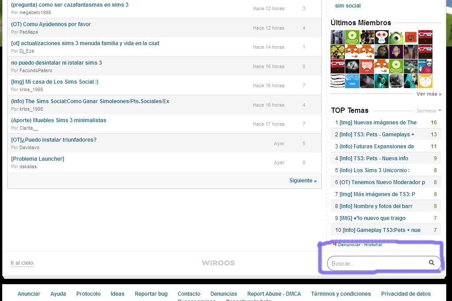Open the orange 'djs' avatar member
The width and height of the screenshot is (452, 301).
(411, 37)
